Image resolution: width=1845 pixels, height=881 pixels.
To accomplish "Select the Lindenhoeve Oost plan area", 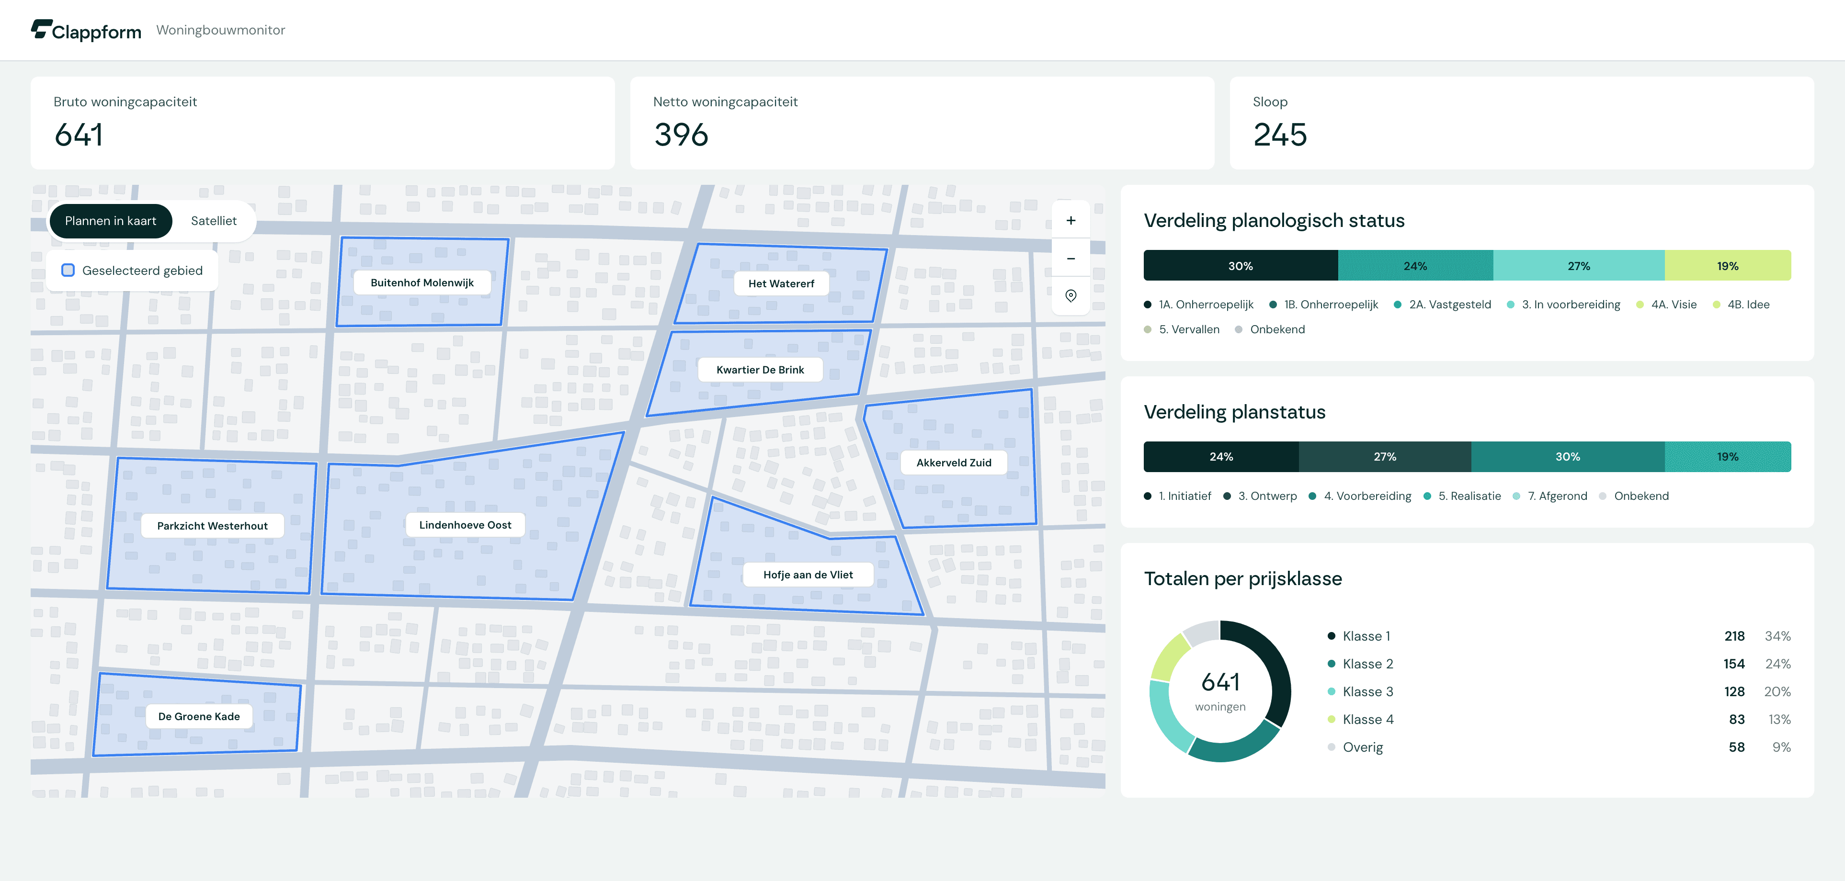I will click(465, 525).
